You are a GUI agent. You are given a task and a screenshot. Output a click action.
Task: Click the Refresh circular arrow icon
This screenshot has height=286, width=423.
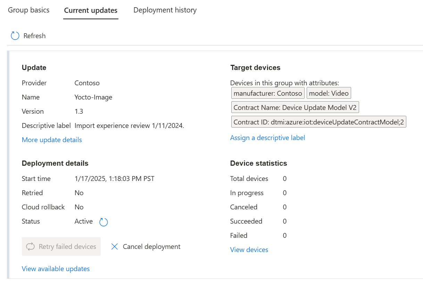pos(15,36)
